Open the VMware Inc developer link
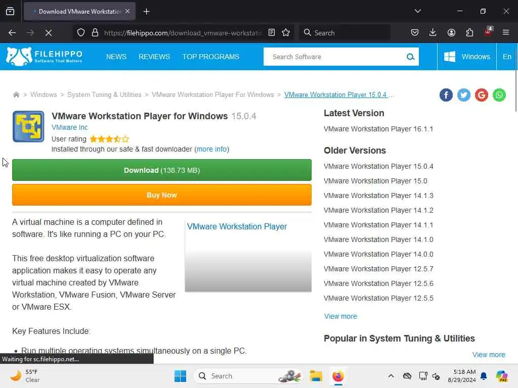518x388 pixels. (x=69, y=127)
